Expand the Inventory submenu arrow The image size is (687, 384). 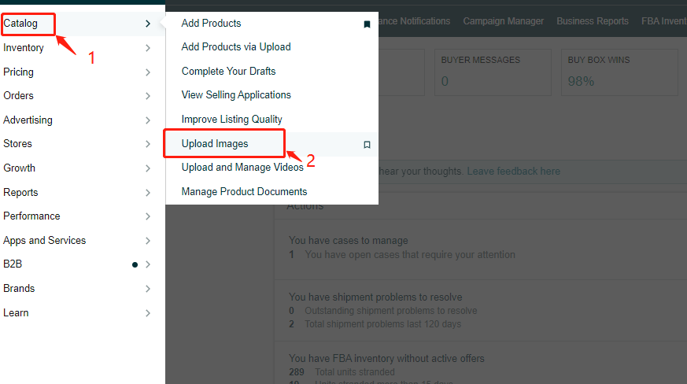point(148,48)
